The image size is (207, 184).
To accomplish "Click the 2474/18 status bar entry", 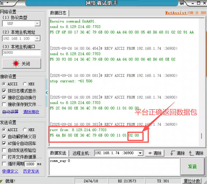I will [x=91, y=181].
